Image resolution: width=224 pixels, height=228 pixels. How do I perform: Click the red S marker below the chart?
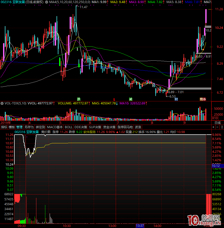(114, 100)
